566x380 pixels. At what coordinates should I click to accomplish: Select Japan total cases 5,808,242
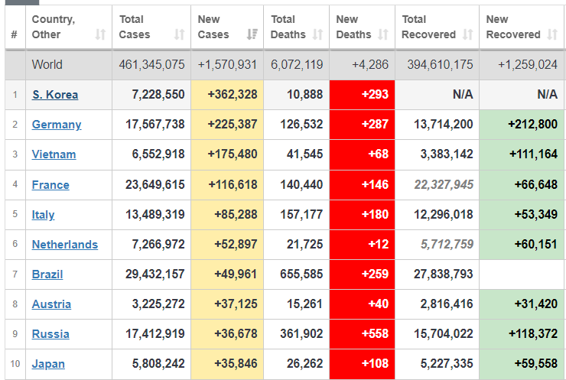click(x=158, y=364)
